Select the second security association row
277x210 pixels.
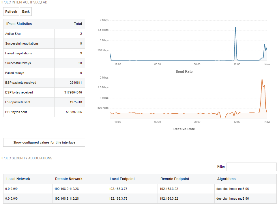coord(140,199)
